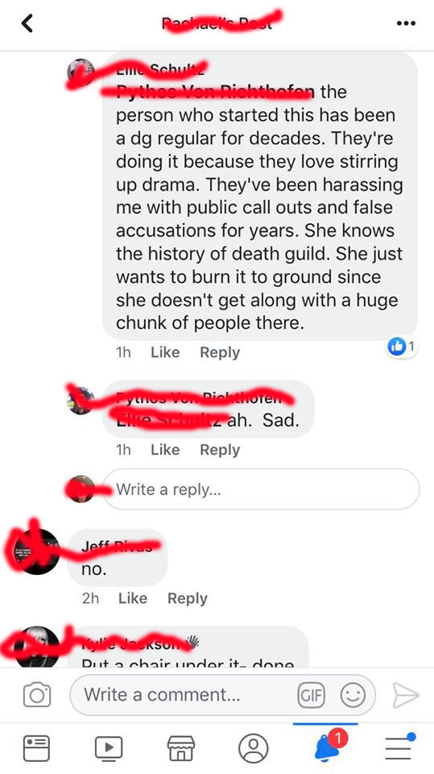Tap the send arrow icon

tap(405, 696)
